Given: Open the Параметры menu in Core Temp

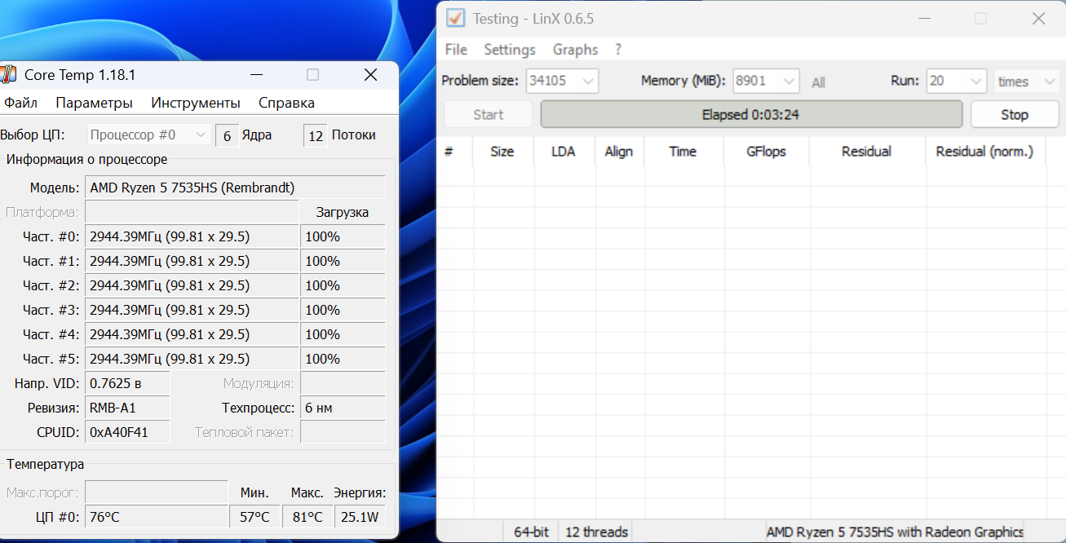Looking at the screenshot, I should pyautogui.click(x=94, y=103).
